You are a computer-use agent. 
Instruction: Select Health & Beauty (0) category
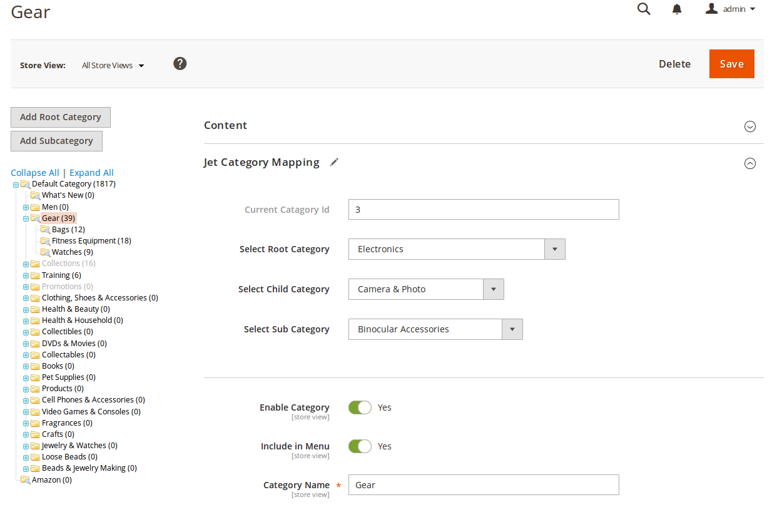click(76, 309)
